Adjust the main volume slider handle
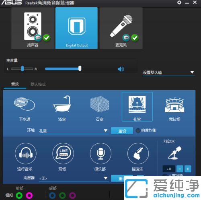 click(80, 68)
